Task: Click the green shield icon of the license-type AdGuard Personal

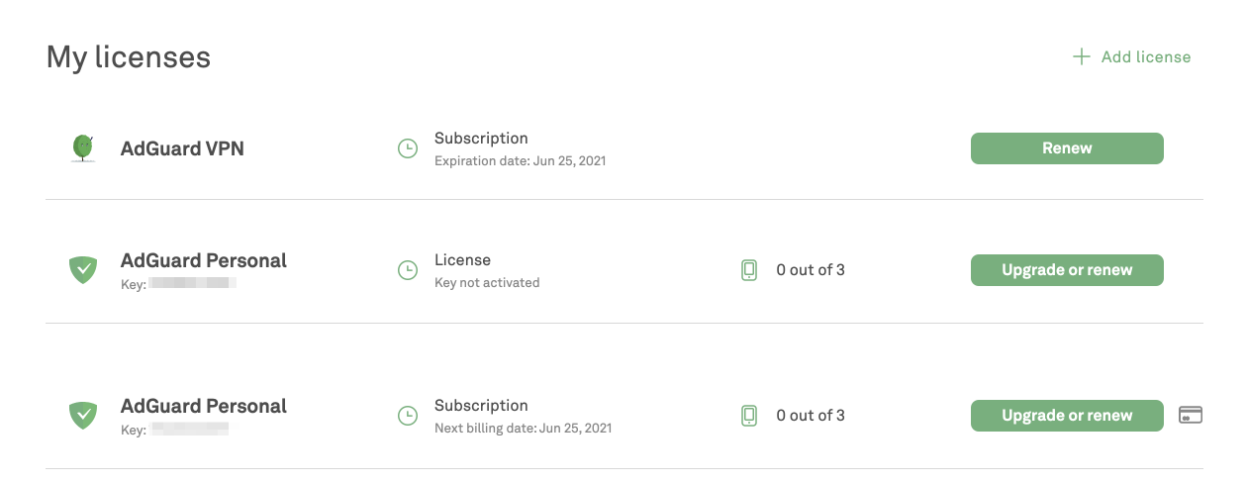Action: (x=83, y=270)
